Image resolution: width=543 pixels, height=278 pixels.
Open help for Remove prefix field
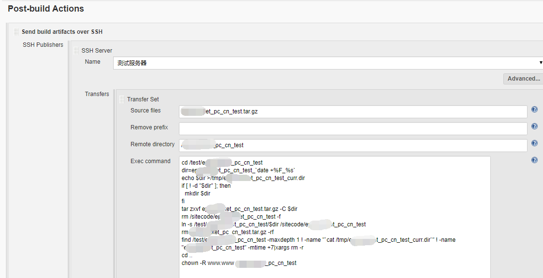coord(534,126)
